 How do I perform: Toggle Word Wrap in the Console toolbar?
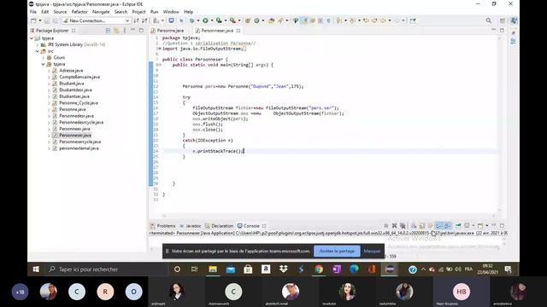[x=430, y=225]
